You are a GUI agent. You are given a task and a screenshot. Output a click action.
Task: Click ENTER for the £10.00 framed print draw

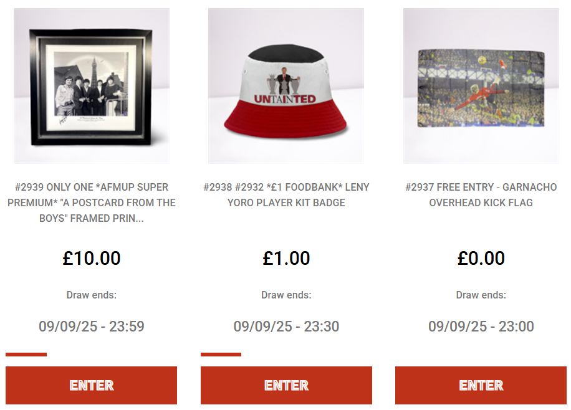click(92, 385)
